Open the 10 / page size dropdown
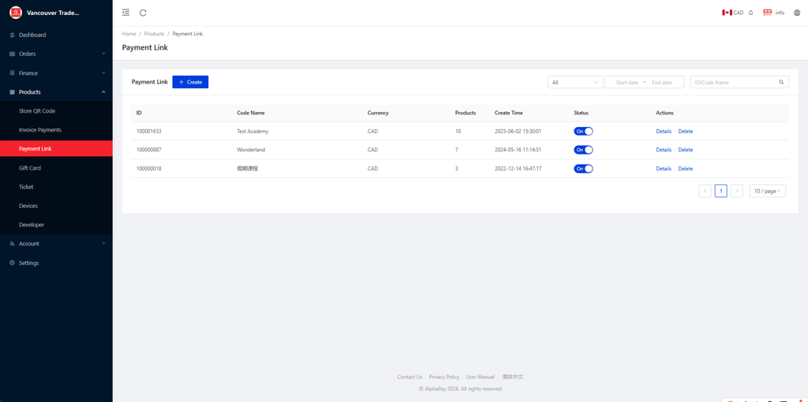Screen dimensions: 808x402 767,191
